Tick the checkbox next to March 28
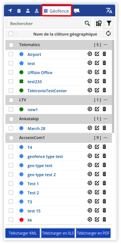The height and width of the screenshot is (244, 121). click(11, 128)
